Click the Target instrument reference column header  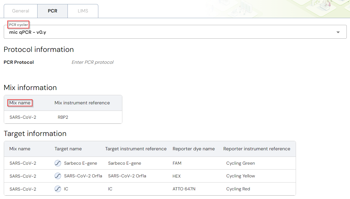[x=136, y=149]
